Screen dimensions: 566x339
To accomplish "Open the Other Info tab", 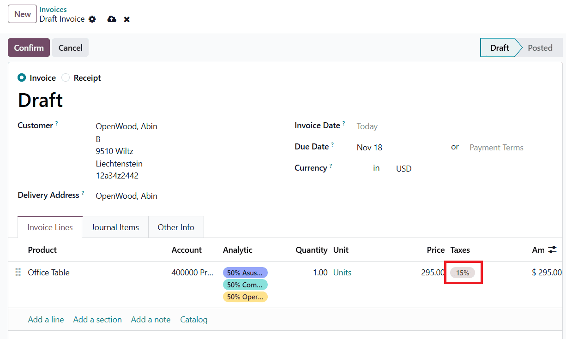I will tap(176, 227).
